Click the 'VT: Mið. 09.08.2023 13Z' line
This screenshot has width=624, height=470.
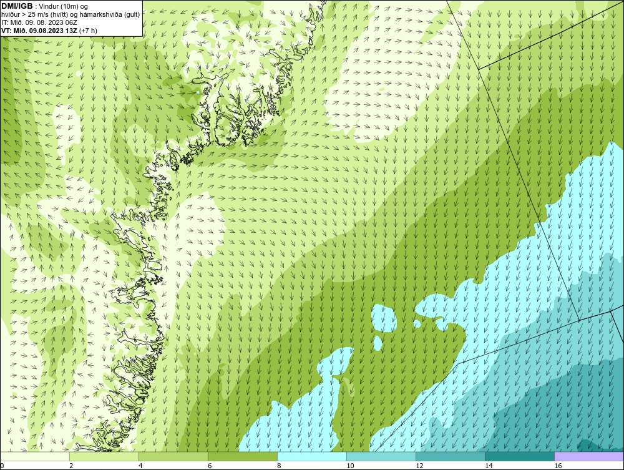click(49, 30)
